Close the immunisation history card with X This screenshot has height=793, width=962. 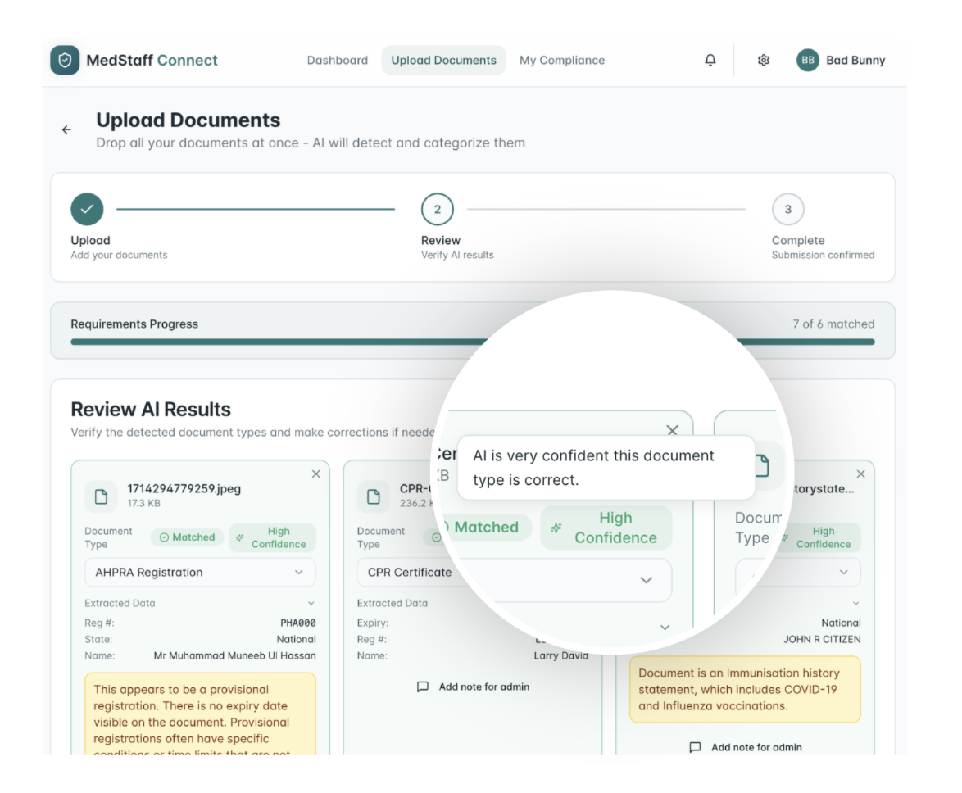pyautogui.click(x=860, y=474)
